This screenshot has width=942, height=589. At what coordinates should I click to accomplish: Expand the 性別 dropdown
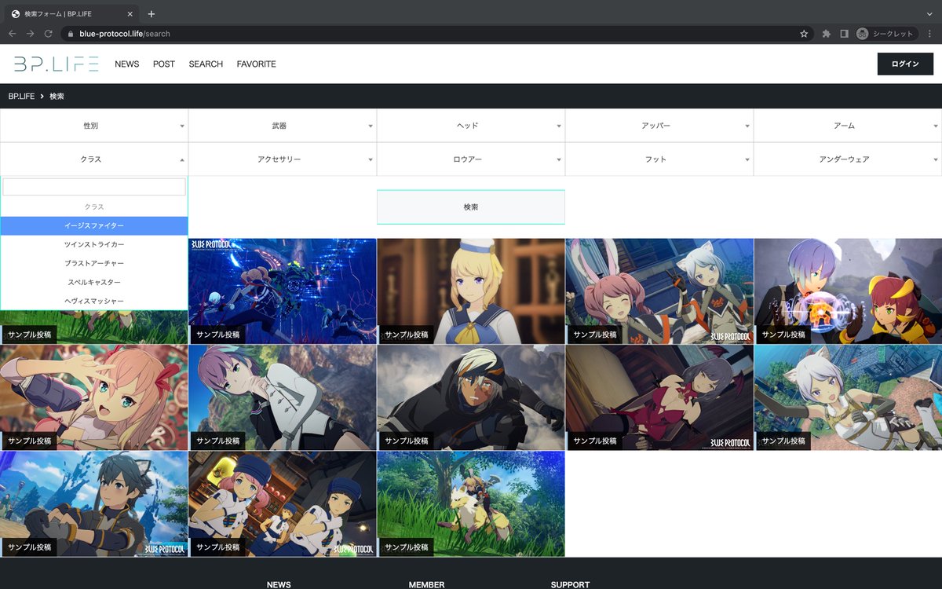(x=94, y=126)
